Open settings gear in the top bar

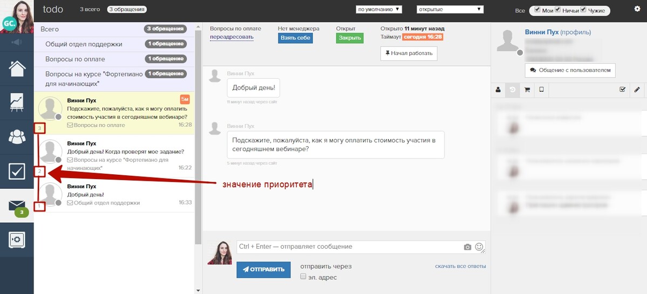point(637,9)
